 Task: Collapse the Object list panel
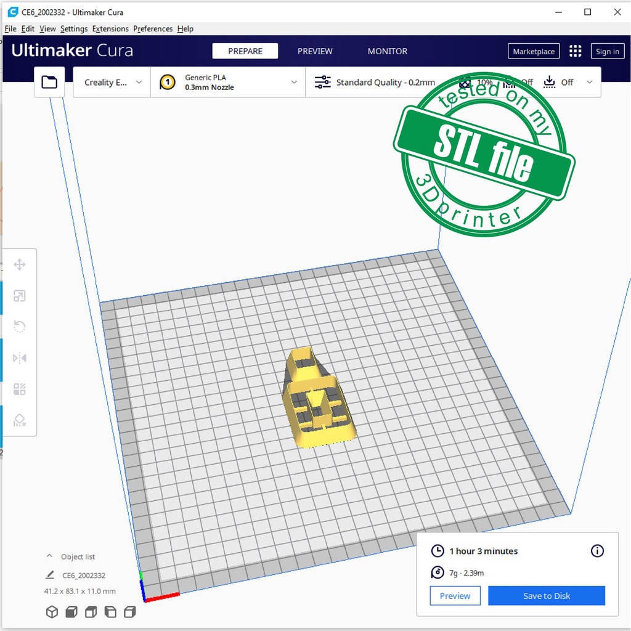click(50, 556)
